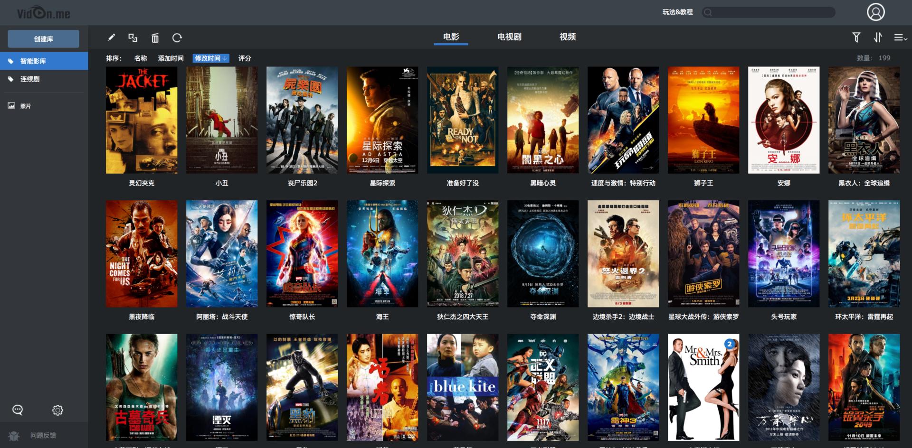The image size is (912, 448).
Task: Click the VidOn.me logo
Action: 44,13
